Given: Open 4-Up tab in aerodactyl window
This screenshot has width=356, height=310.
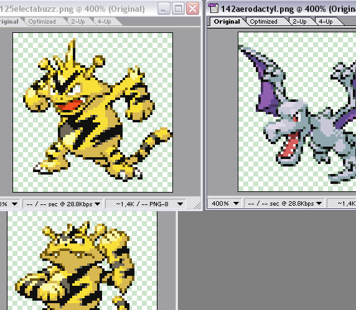Looking at the screenshot, I should click(327, 22).
